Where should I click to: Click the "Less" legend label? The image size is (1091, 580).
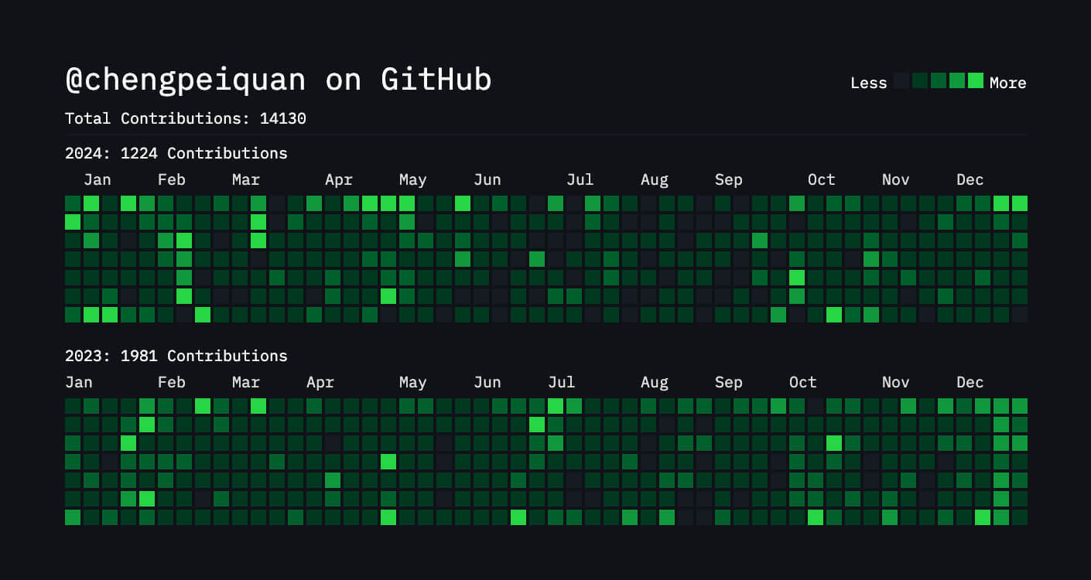click(869, 83)
